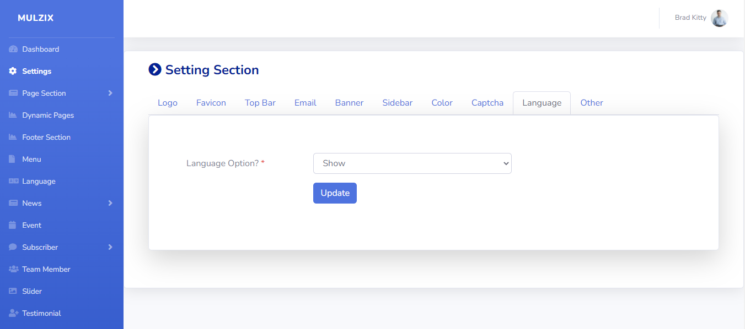Click the Slider image icon
The width and height of the screenshot is (745, 329).
pyautogui.click(x=13, y=291)
